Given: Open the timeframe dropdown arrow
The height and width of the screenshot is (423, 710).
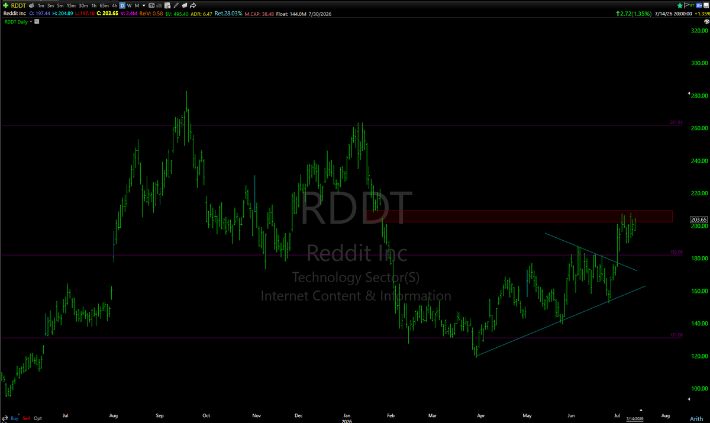Looking at the screenshot, I should tap(144, 5).
